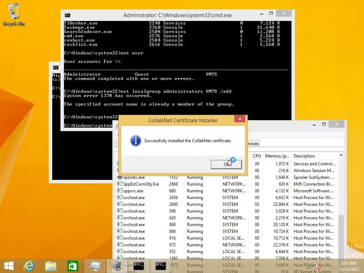Open the front cmd.exe window system menu icon
The height and width of the screenshot is (273, 364).
pos(67,15)
